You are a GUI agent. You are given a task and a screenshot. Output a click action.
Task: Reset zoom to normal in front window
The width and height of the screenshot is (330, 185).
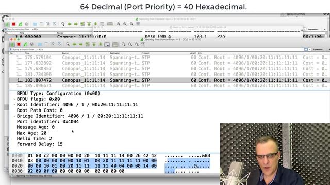(137, 44)
